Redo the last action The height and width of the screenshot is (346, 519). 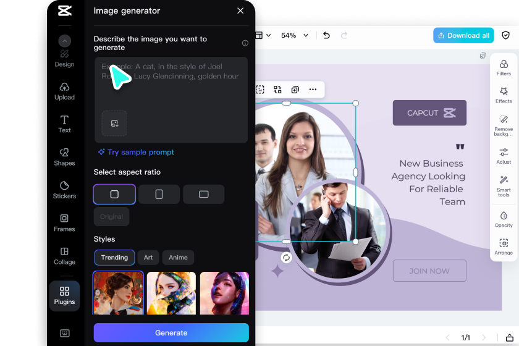344,35
